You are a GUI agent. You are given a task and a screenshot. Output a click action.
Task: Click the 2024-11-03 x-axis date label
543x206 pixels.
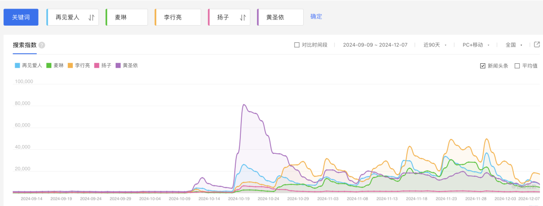coord(328,199)
